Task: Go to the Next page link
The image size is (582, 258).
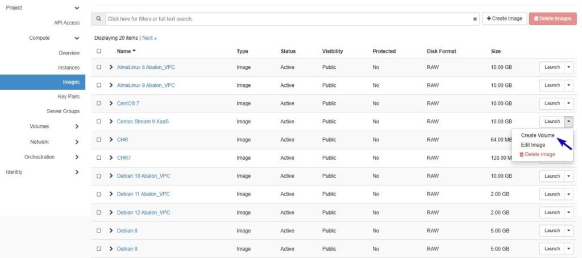Action: click(x=149, y=38)
